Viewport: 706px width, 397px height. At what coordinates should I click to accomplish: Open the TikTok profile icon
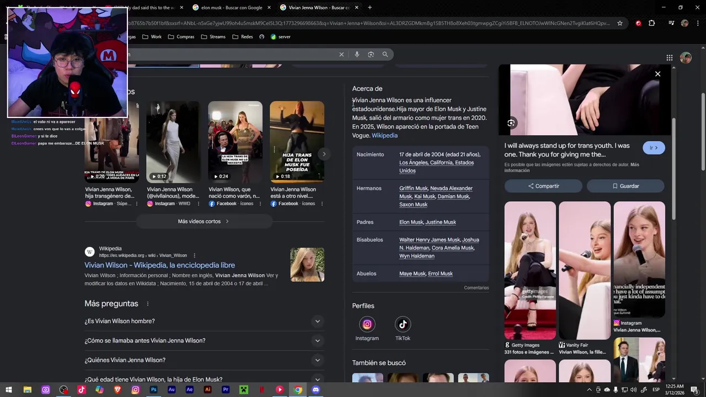pyautogui.click(x=403, y=324)
